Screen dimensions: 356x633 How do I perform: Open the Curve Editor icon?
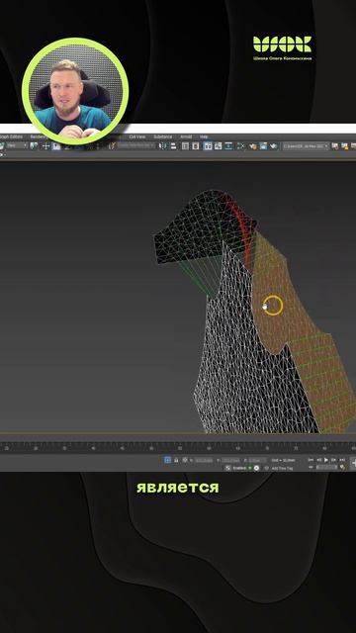[218, 146]
